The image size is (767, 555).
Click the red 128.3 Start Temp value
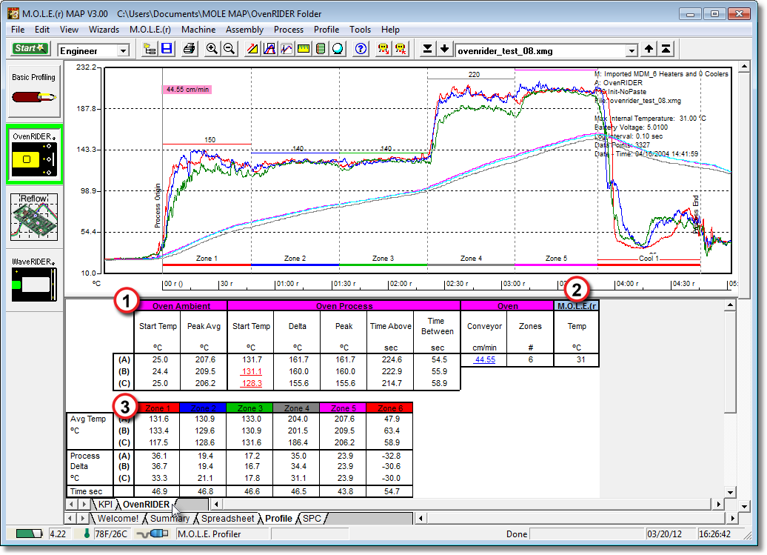252,383
